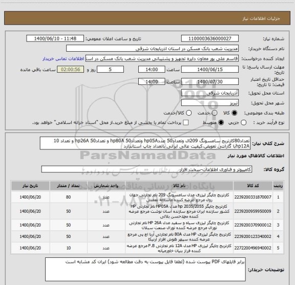Viewport: 295px width, 285px height.
Task: Click quantity 80 in row 1
Action: pyautogui.click(x=69, y=197)
